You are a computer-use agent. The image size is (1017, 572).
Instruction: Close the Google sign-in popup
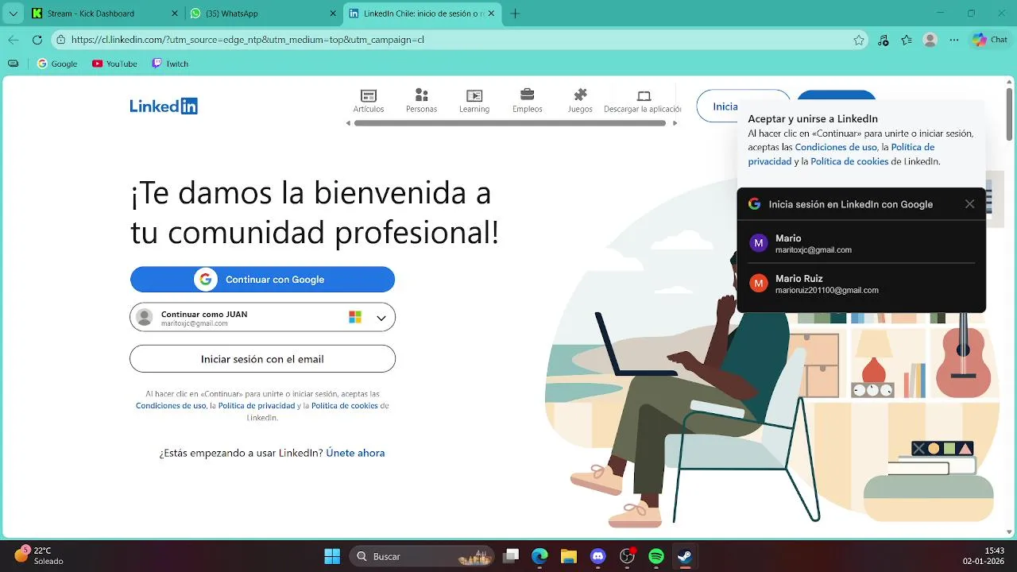(x=969, y=204)
